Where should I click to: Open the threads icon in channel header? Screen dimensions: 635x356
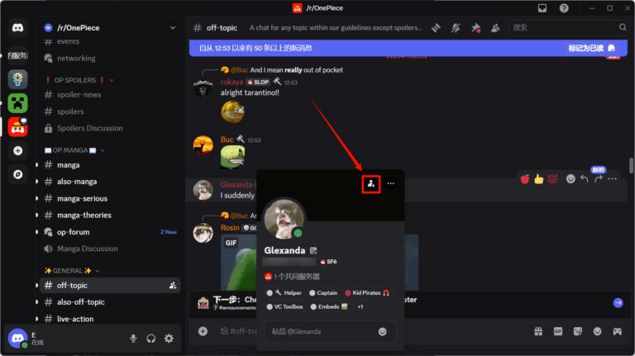pos(436,28)
